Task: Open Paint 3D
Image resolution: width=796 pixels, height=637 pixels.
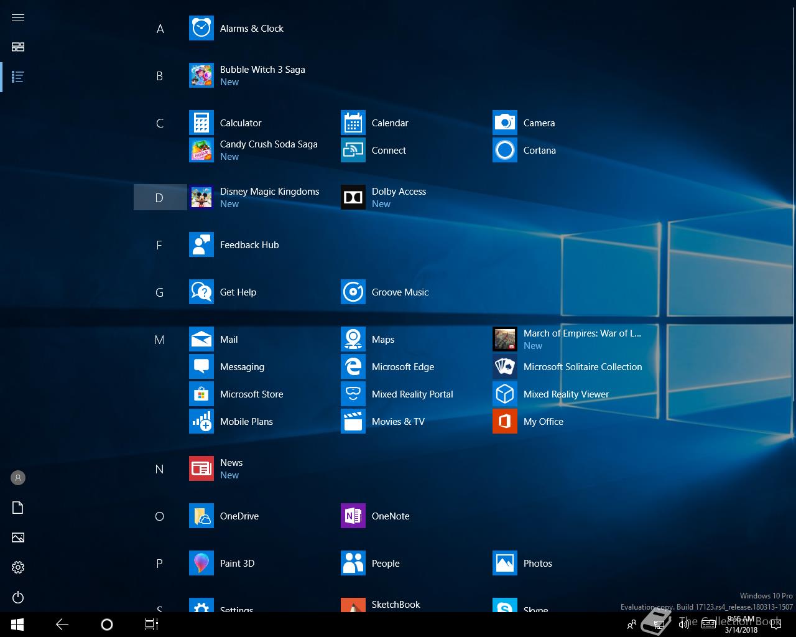Action: [x=262, y=564]
